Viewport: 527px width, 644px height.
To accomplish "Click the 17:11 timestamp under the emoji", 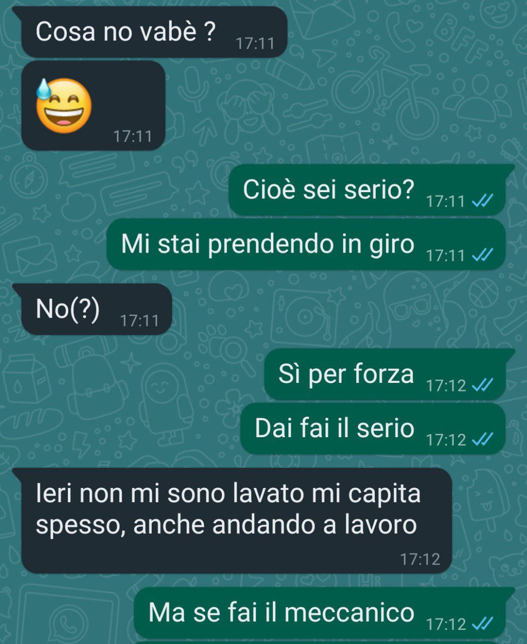I will [x=133, y=136].
